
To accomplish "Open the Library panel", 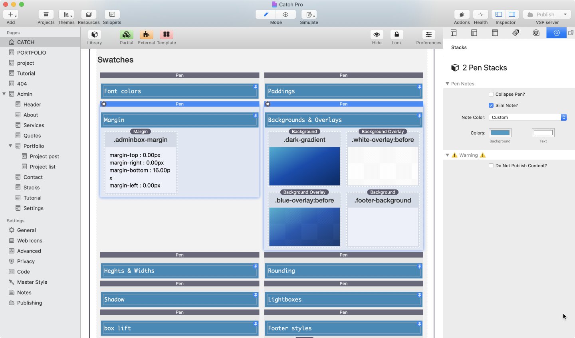I will click(x=95, y=35).
